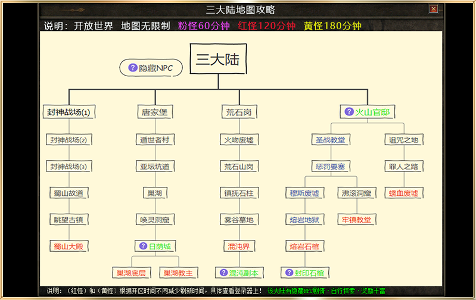
Task: Select the 巢湖教主 boss map
Action: tap(178, 273)
